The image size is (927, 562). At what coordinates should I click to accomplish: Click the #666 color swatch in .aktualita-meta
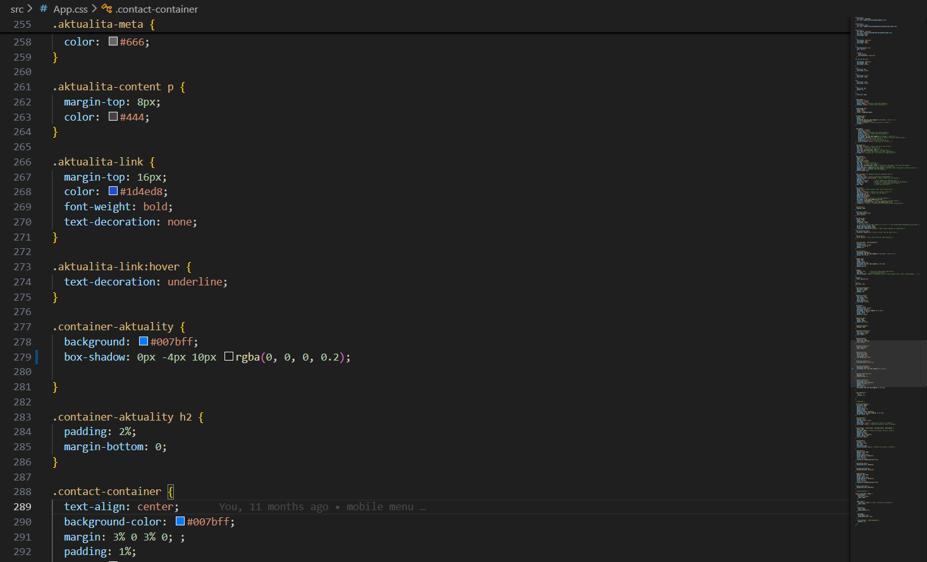113,41
